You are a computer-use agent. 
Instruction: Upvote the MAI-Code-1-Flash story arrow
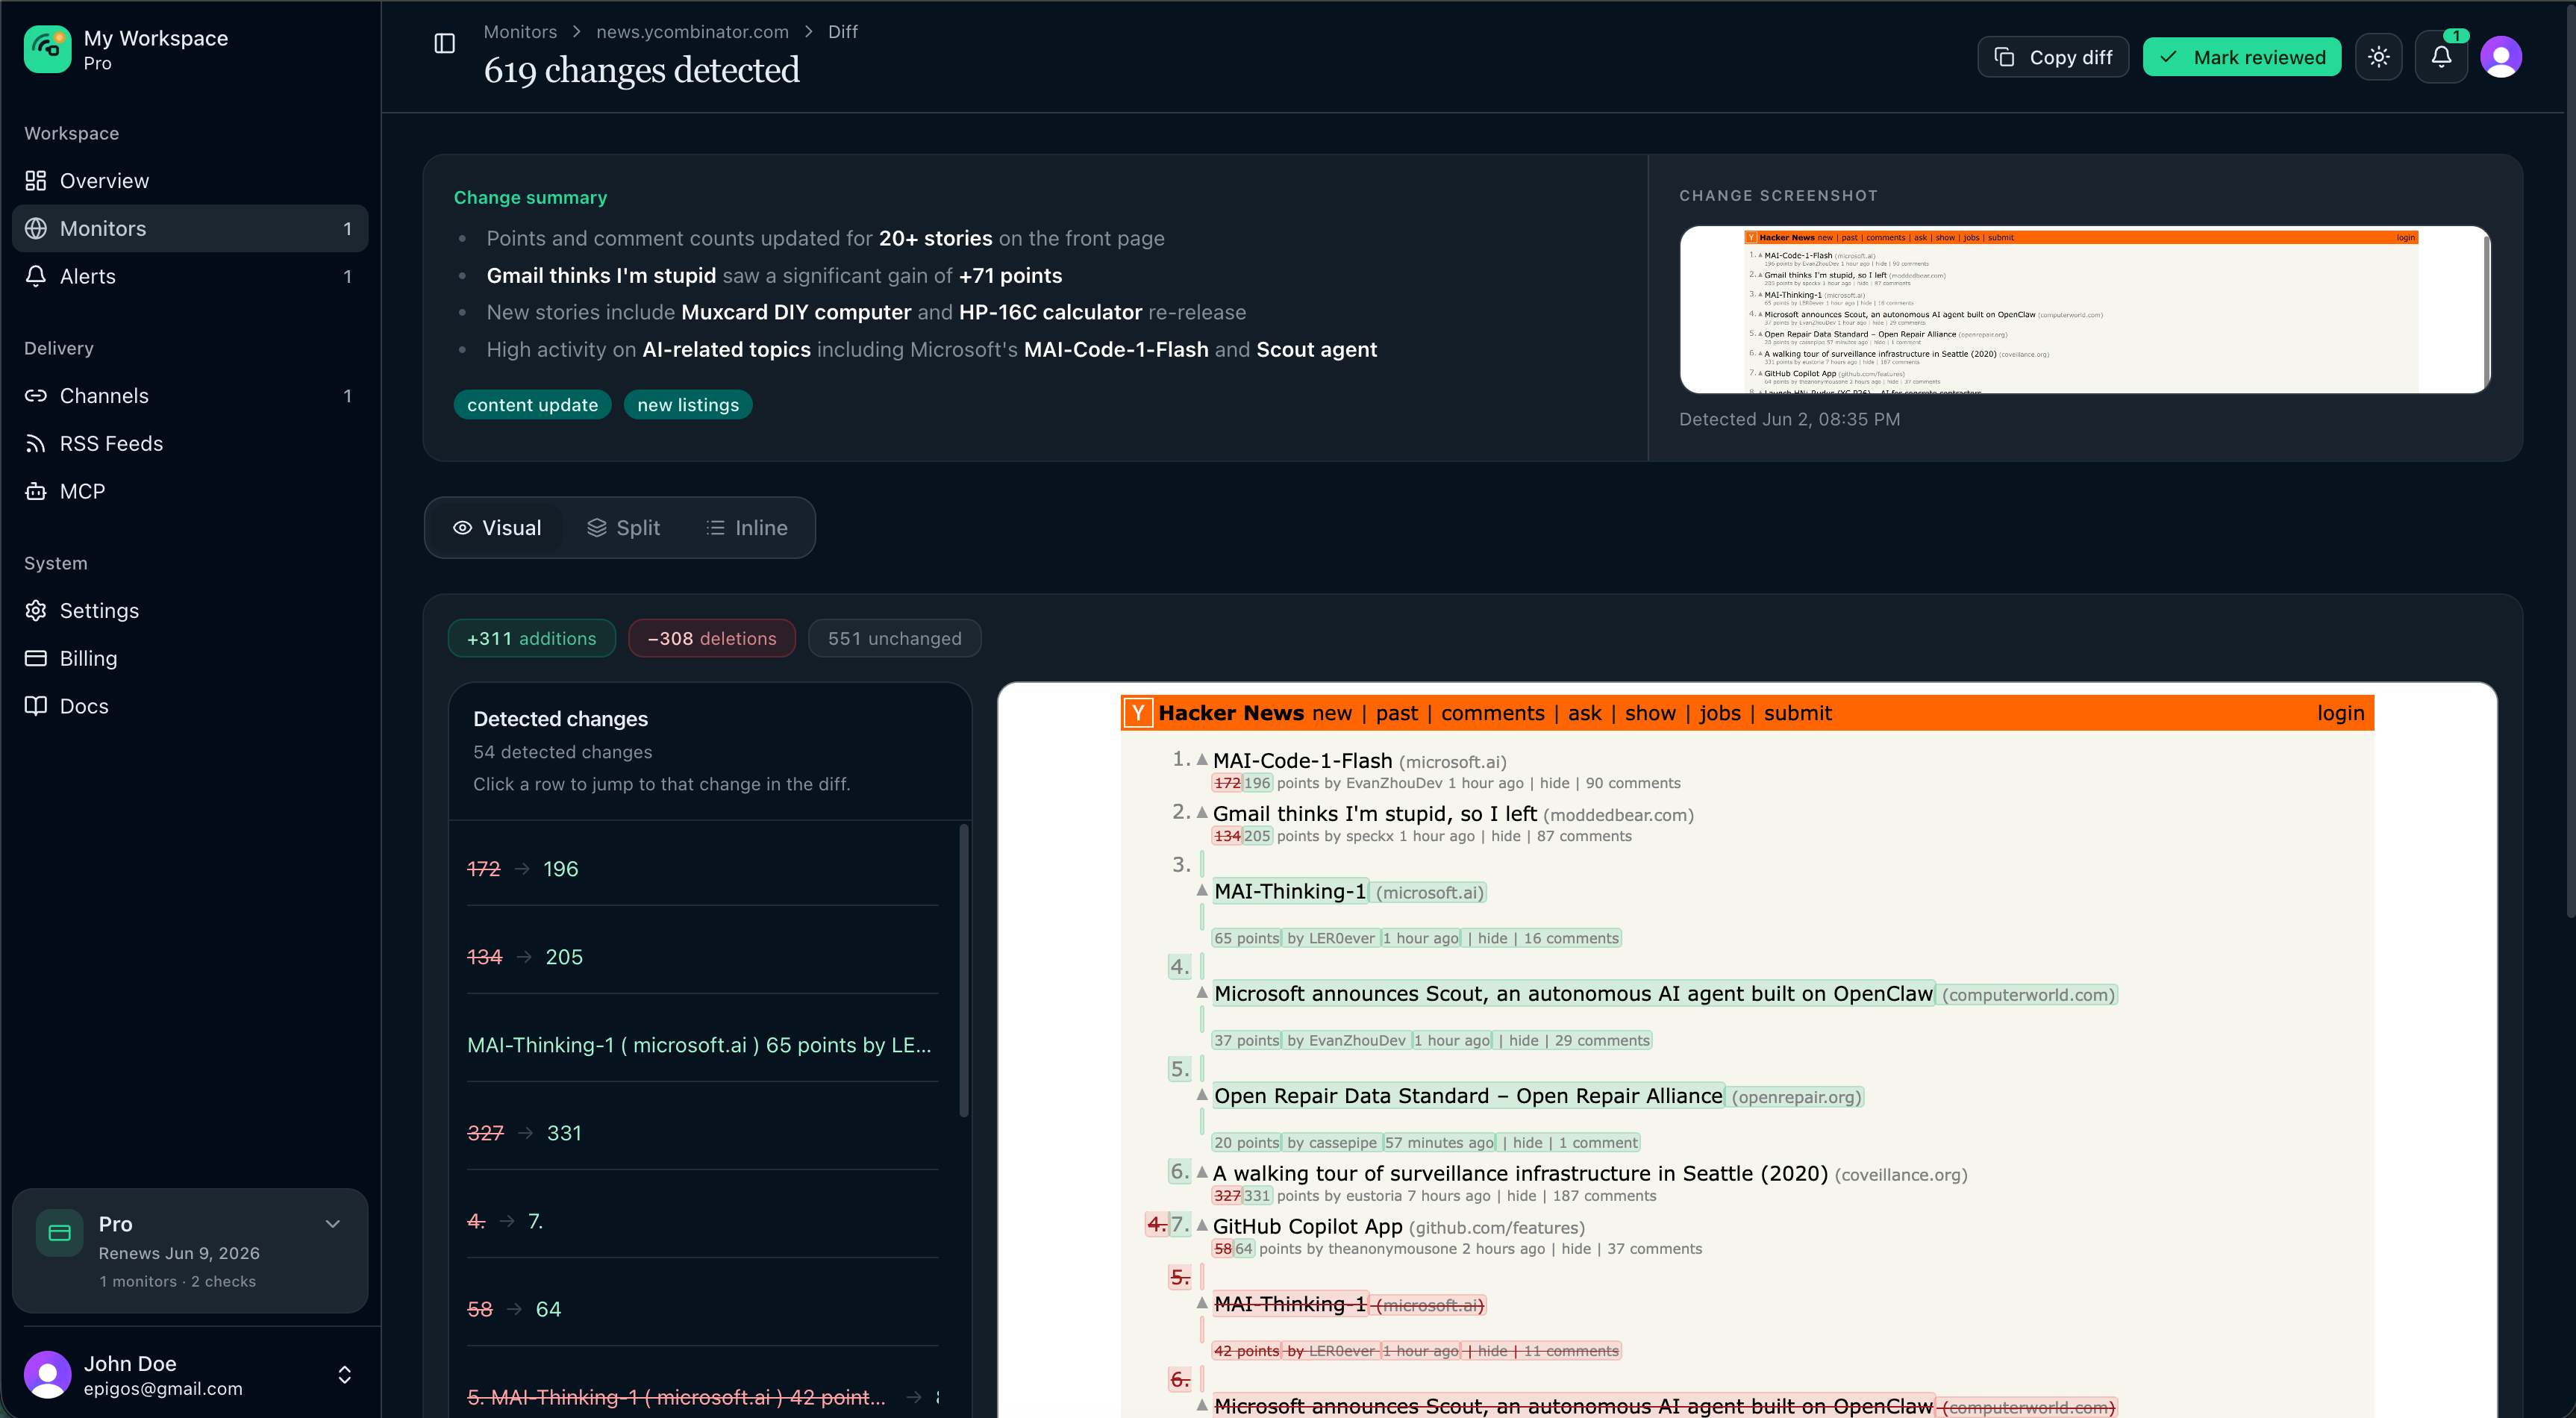[1202, 759]
